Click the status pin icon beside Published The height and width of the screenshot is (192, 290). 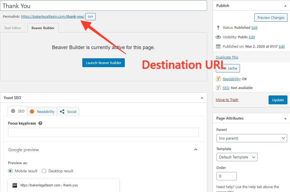click(x=218, y=28)
